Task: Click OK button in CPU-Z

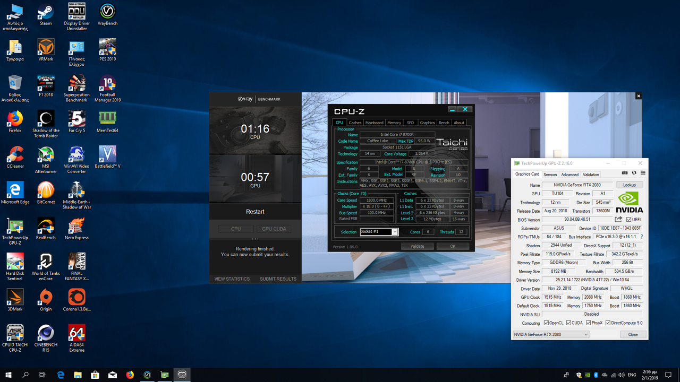Action: coord(453,246)
